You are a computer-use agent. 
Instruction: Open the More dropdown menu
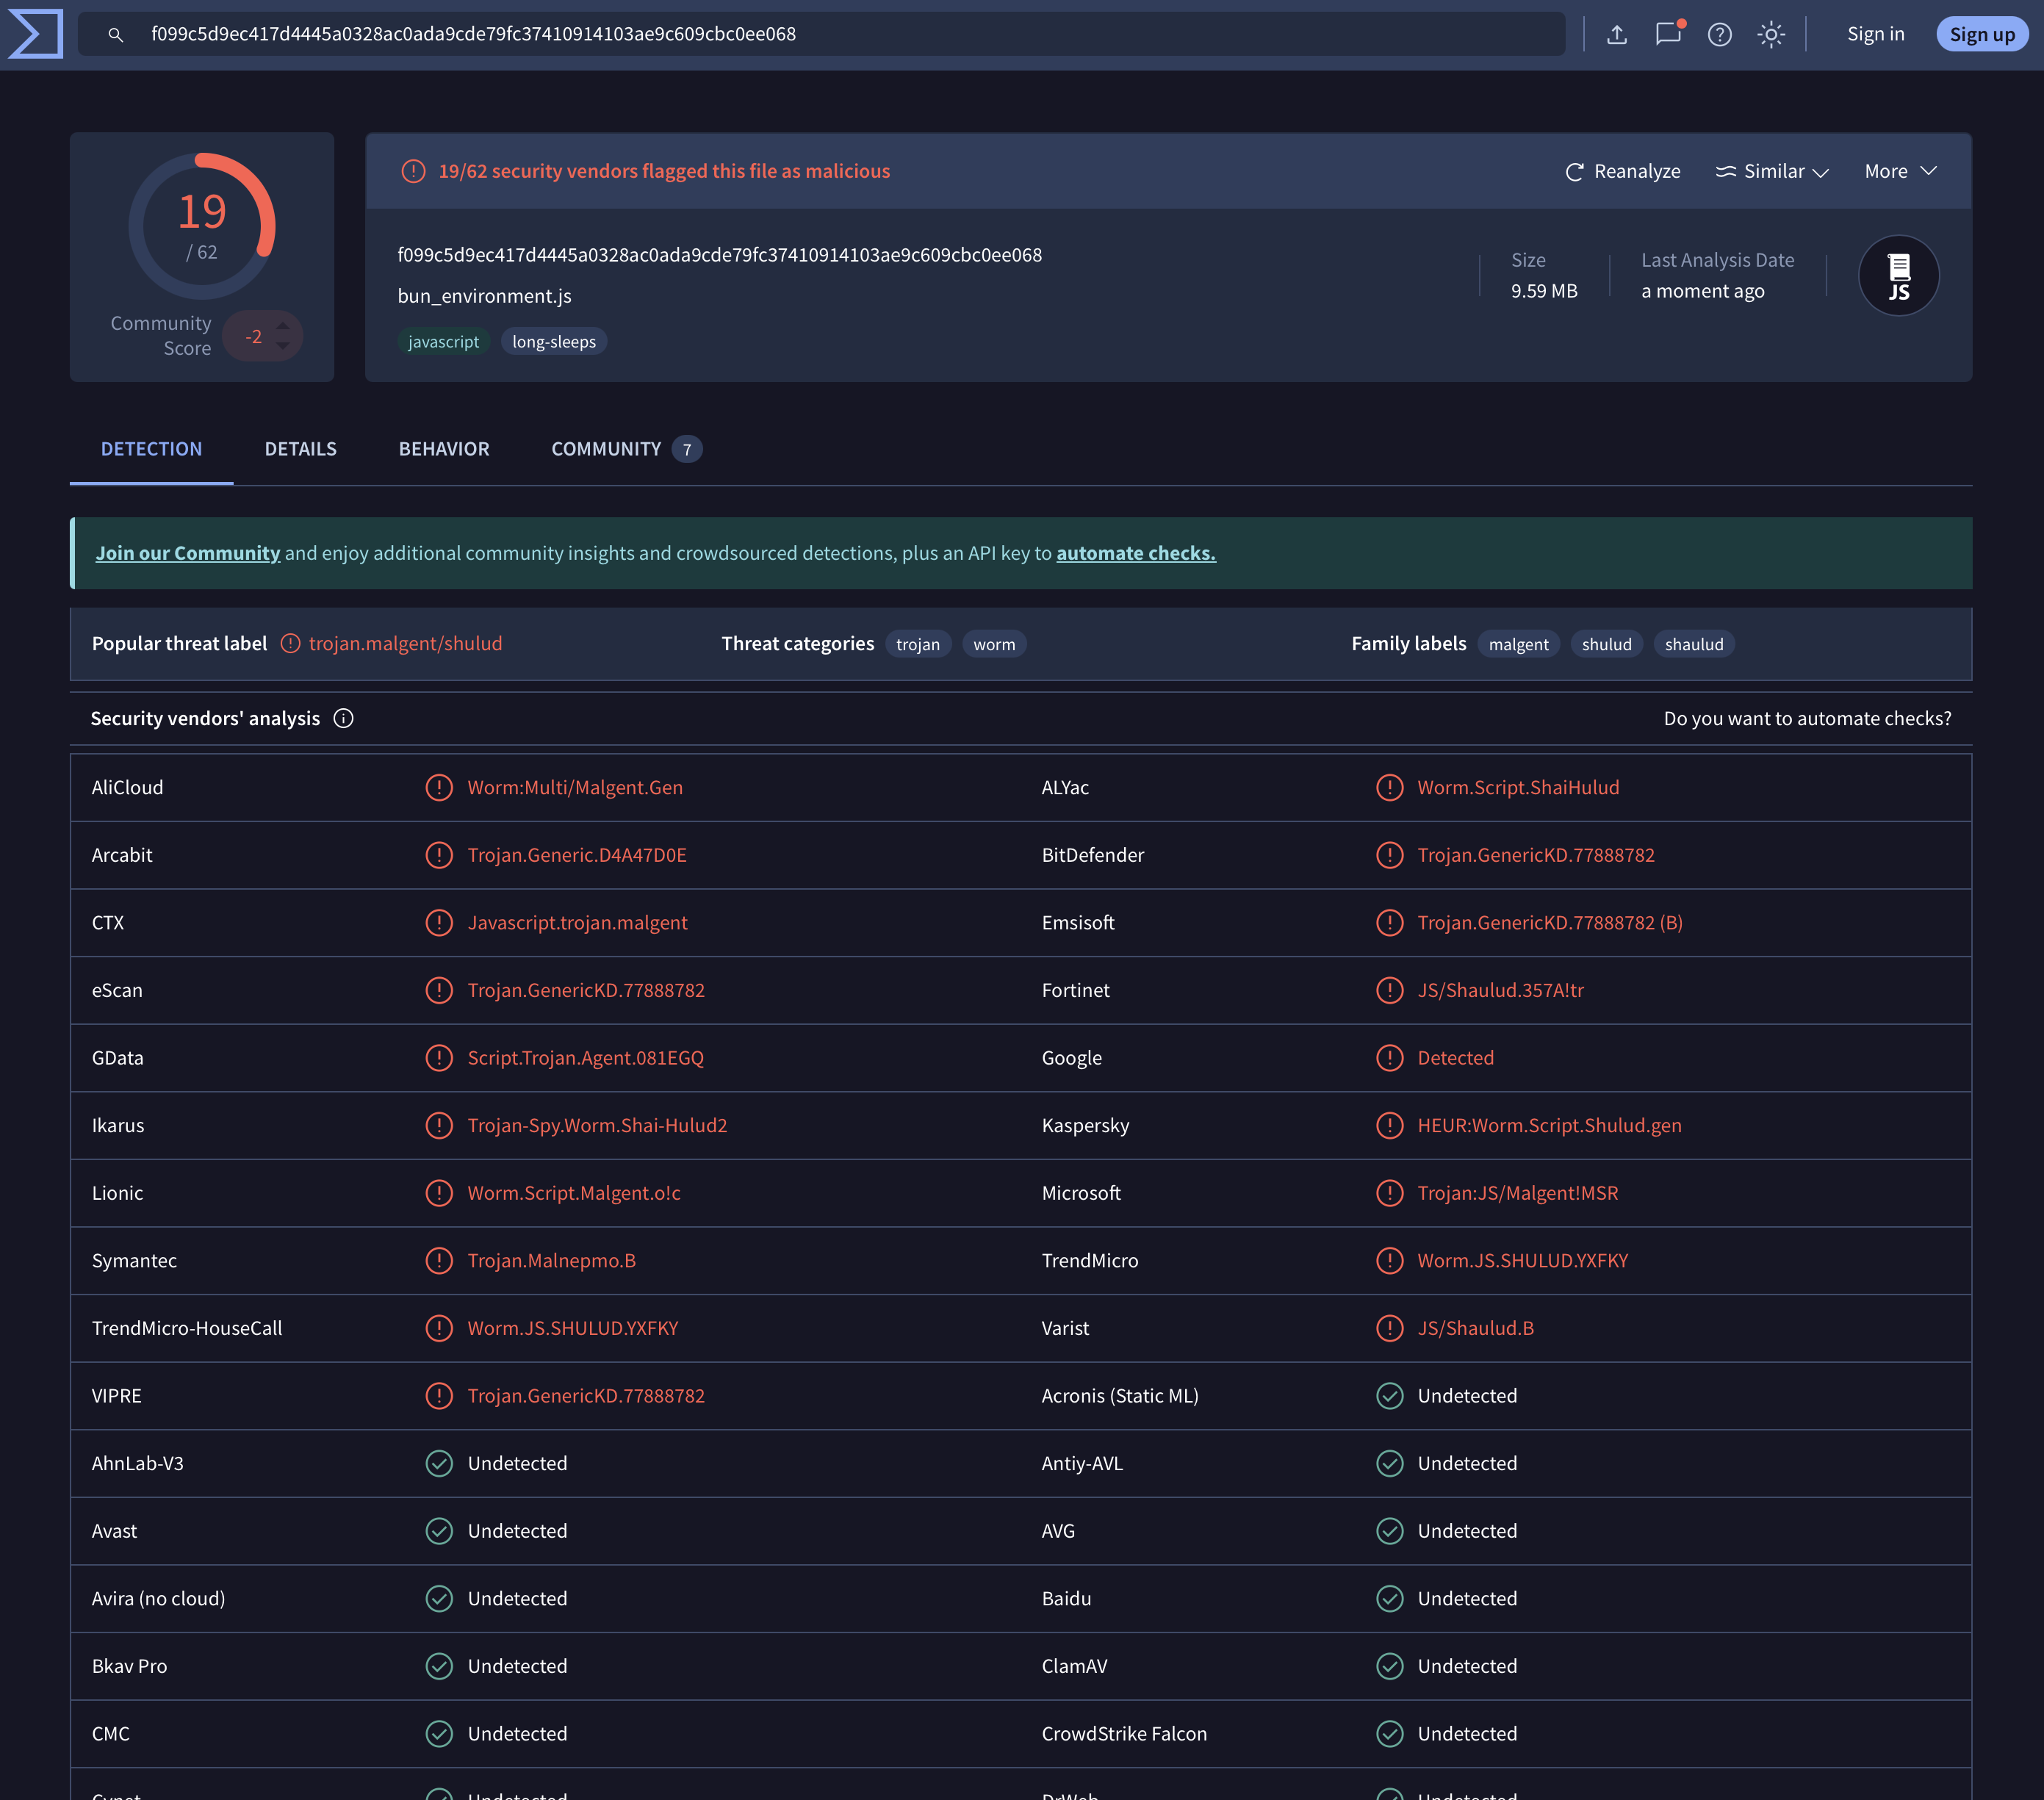coord(1900,171)
